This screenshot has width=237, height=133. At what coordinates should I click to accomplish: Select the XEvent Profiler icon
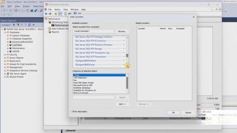coord(8,77)
